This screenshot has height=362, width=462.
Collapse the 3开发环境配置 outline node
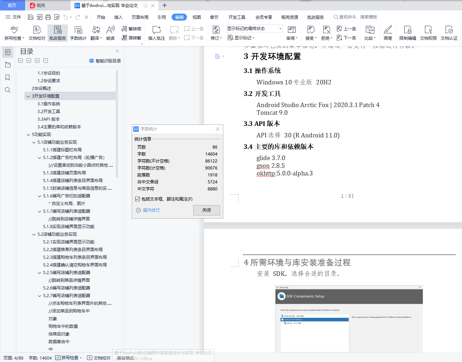(x=28, y=96)
